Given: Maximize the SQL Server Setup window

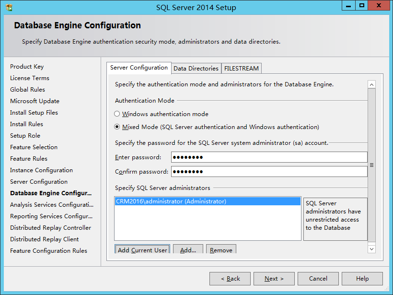Looking at the screenshot, I should [x=362, y=6].
